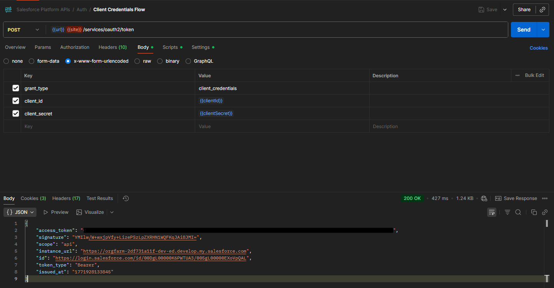
Task: Open the response history clock icon
Action: point(126,198)
